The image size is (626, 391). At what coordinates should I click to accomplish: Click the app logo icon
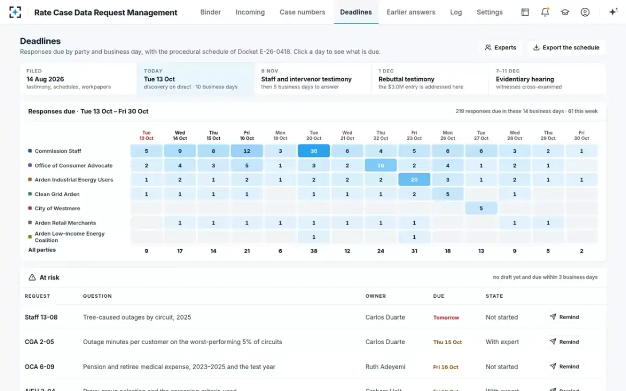(16, 12)
